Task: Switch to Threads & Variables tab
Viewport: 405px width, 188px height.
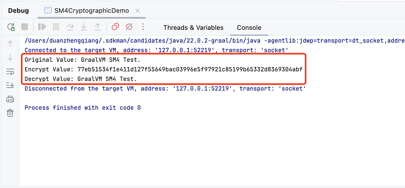Action: (x=193, y=28)
